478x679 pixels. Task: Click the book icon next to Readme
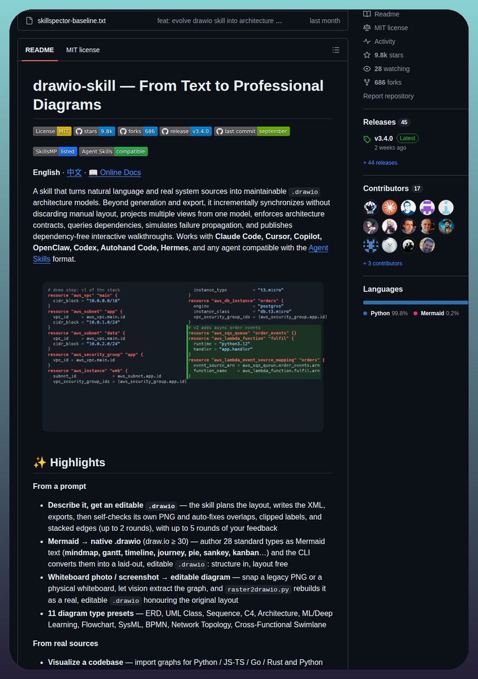tap(367, 14)
